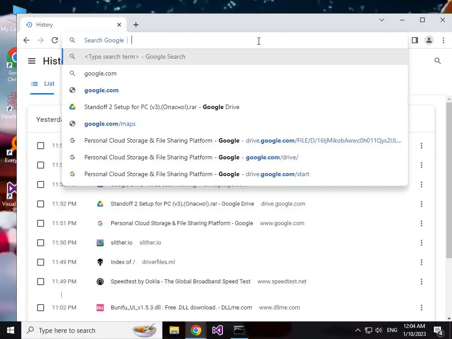This screenshot has width=452, height=339.
Task: Choose the 'Type search term' Google Search suggestion
Action: 235,57
